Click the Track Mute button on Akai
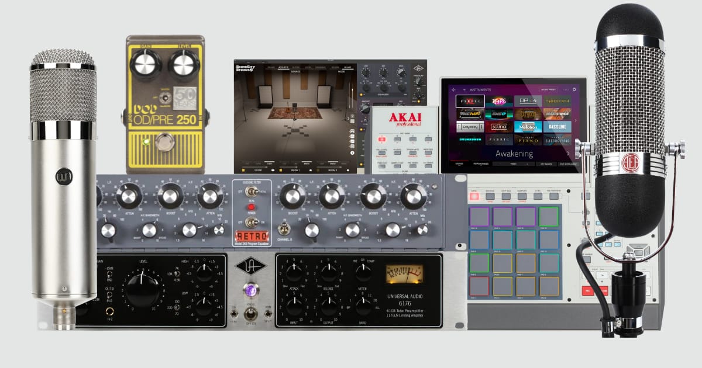 click(412, 152)
